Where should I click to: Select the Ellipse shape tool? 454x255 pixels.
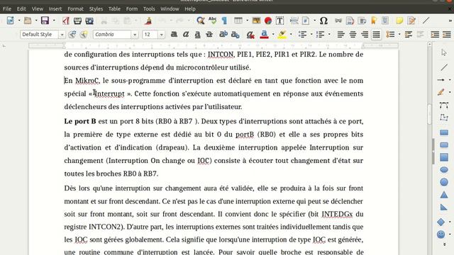click(x=444, y=170)
